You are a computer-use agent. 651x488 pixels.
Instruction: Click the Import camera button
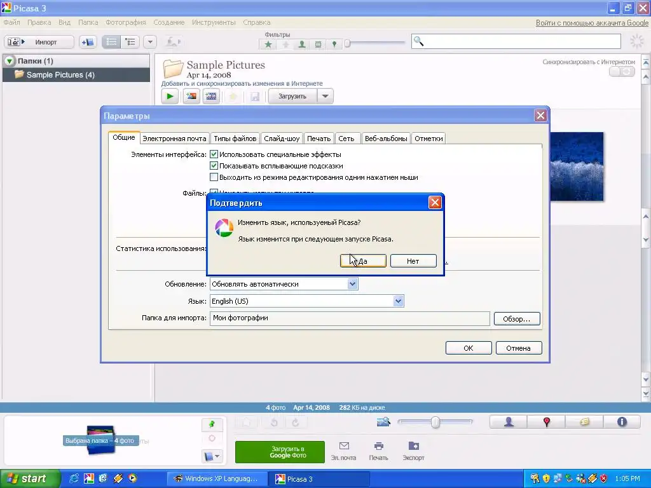[39, 42]
